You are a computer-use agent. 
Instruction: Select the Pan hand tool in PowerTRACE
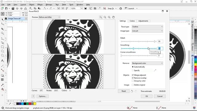tap(113, 17)
